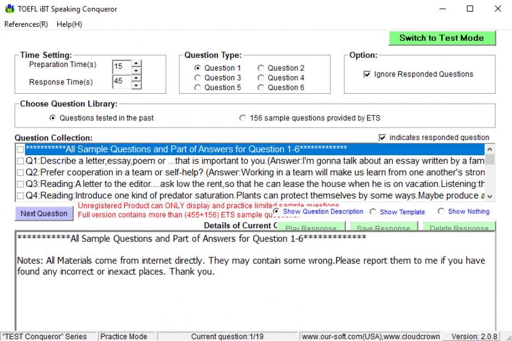
Task: Click the www.our-soft.com status bar link
Action: pyautogui.click(x=370, y=337)
